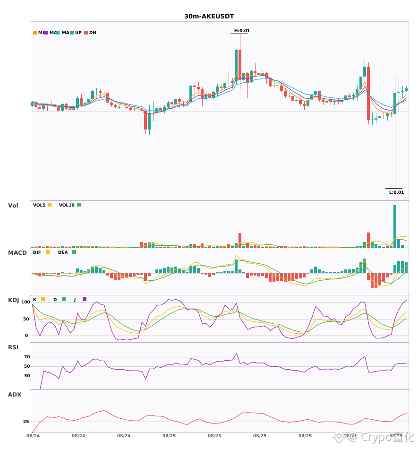
Task: Click the VOL10 legend text
Action: coord(67,205)
